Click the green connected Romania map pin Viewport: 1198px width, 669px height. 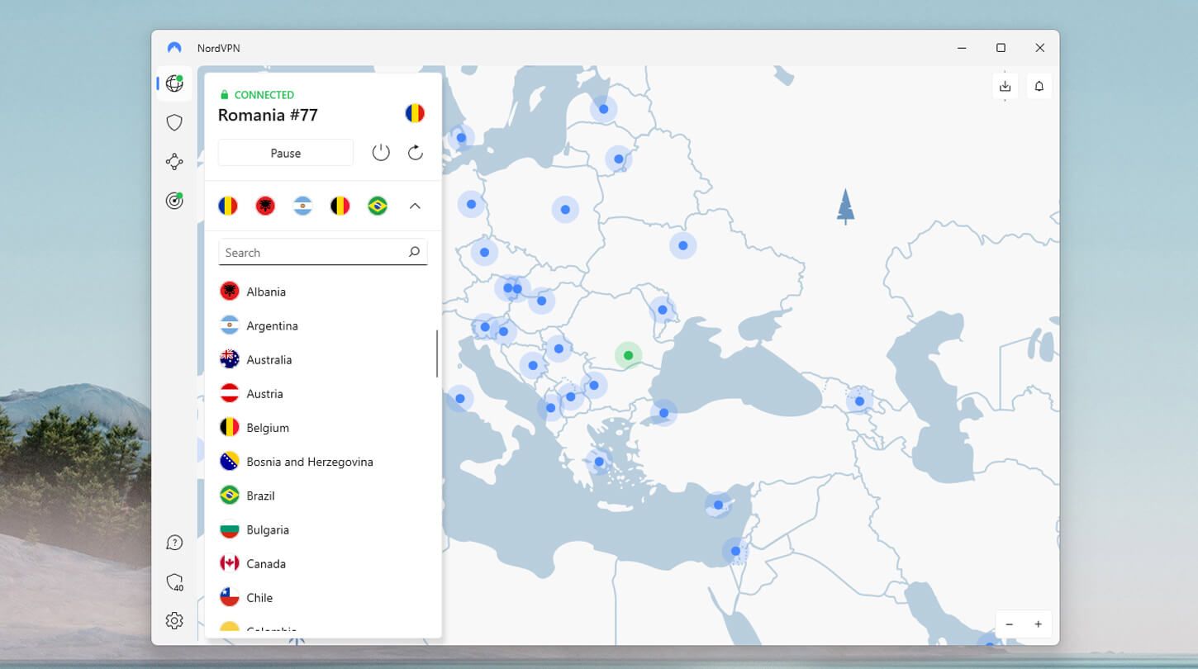click(x=628, y=355)
